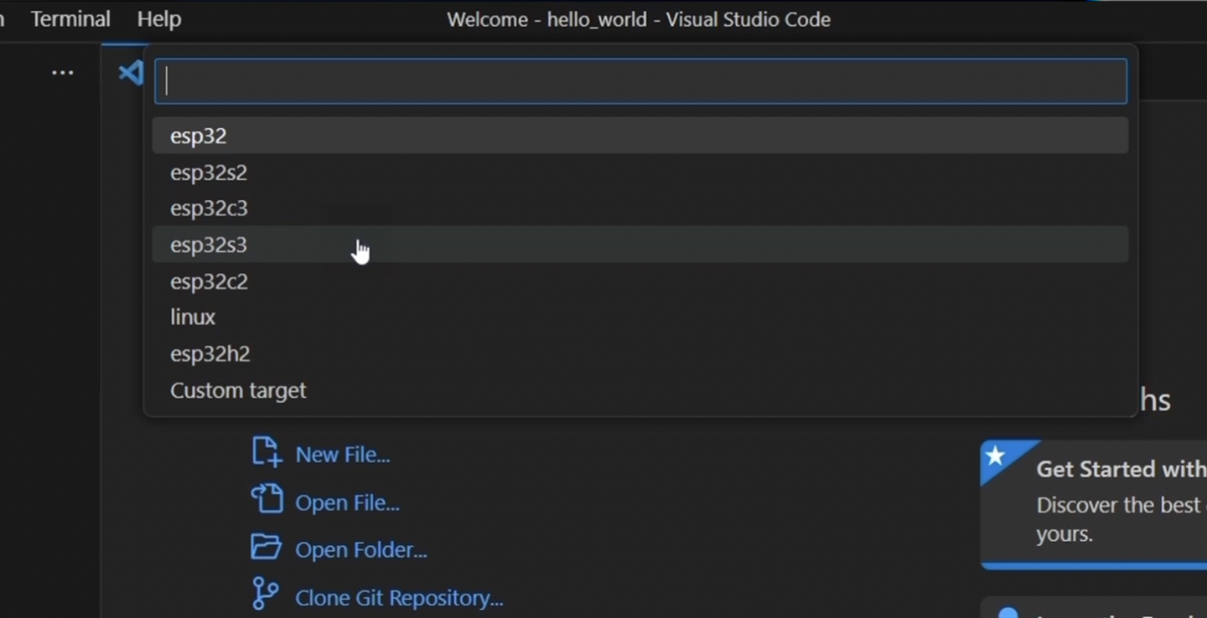Click the Open File icon
The height and width of the screenshot is (618, 1207).
point(267,500)
